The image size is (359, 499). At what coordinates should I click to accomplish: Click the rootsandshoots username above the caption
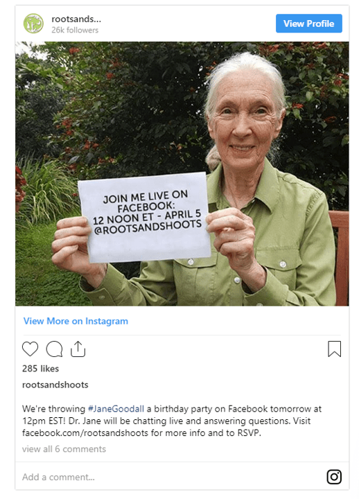tap(55, 385)
